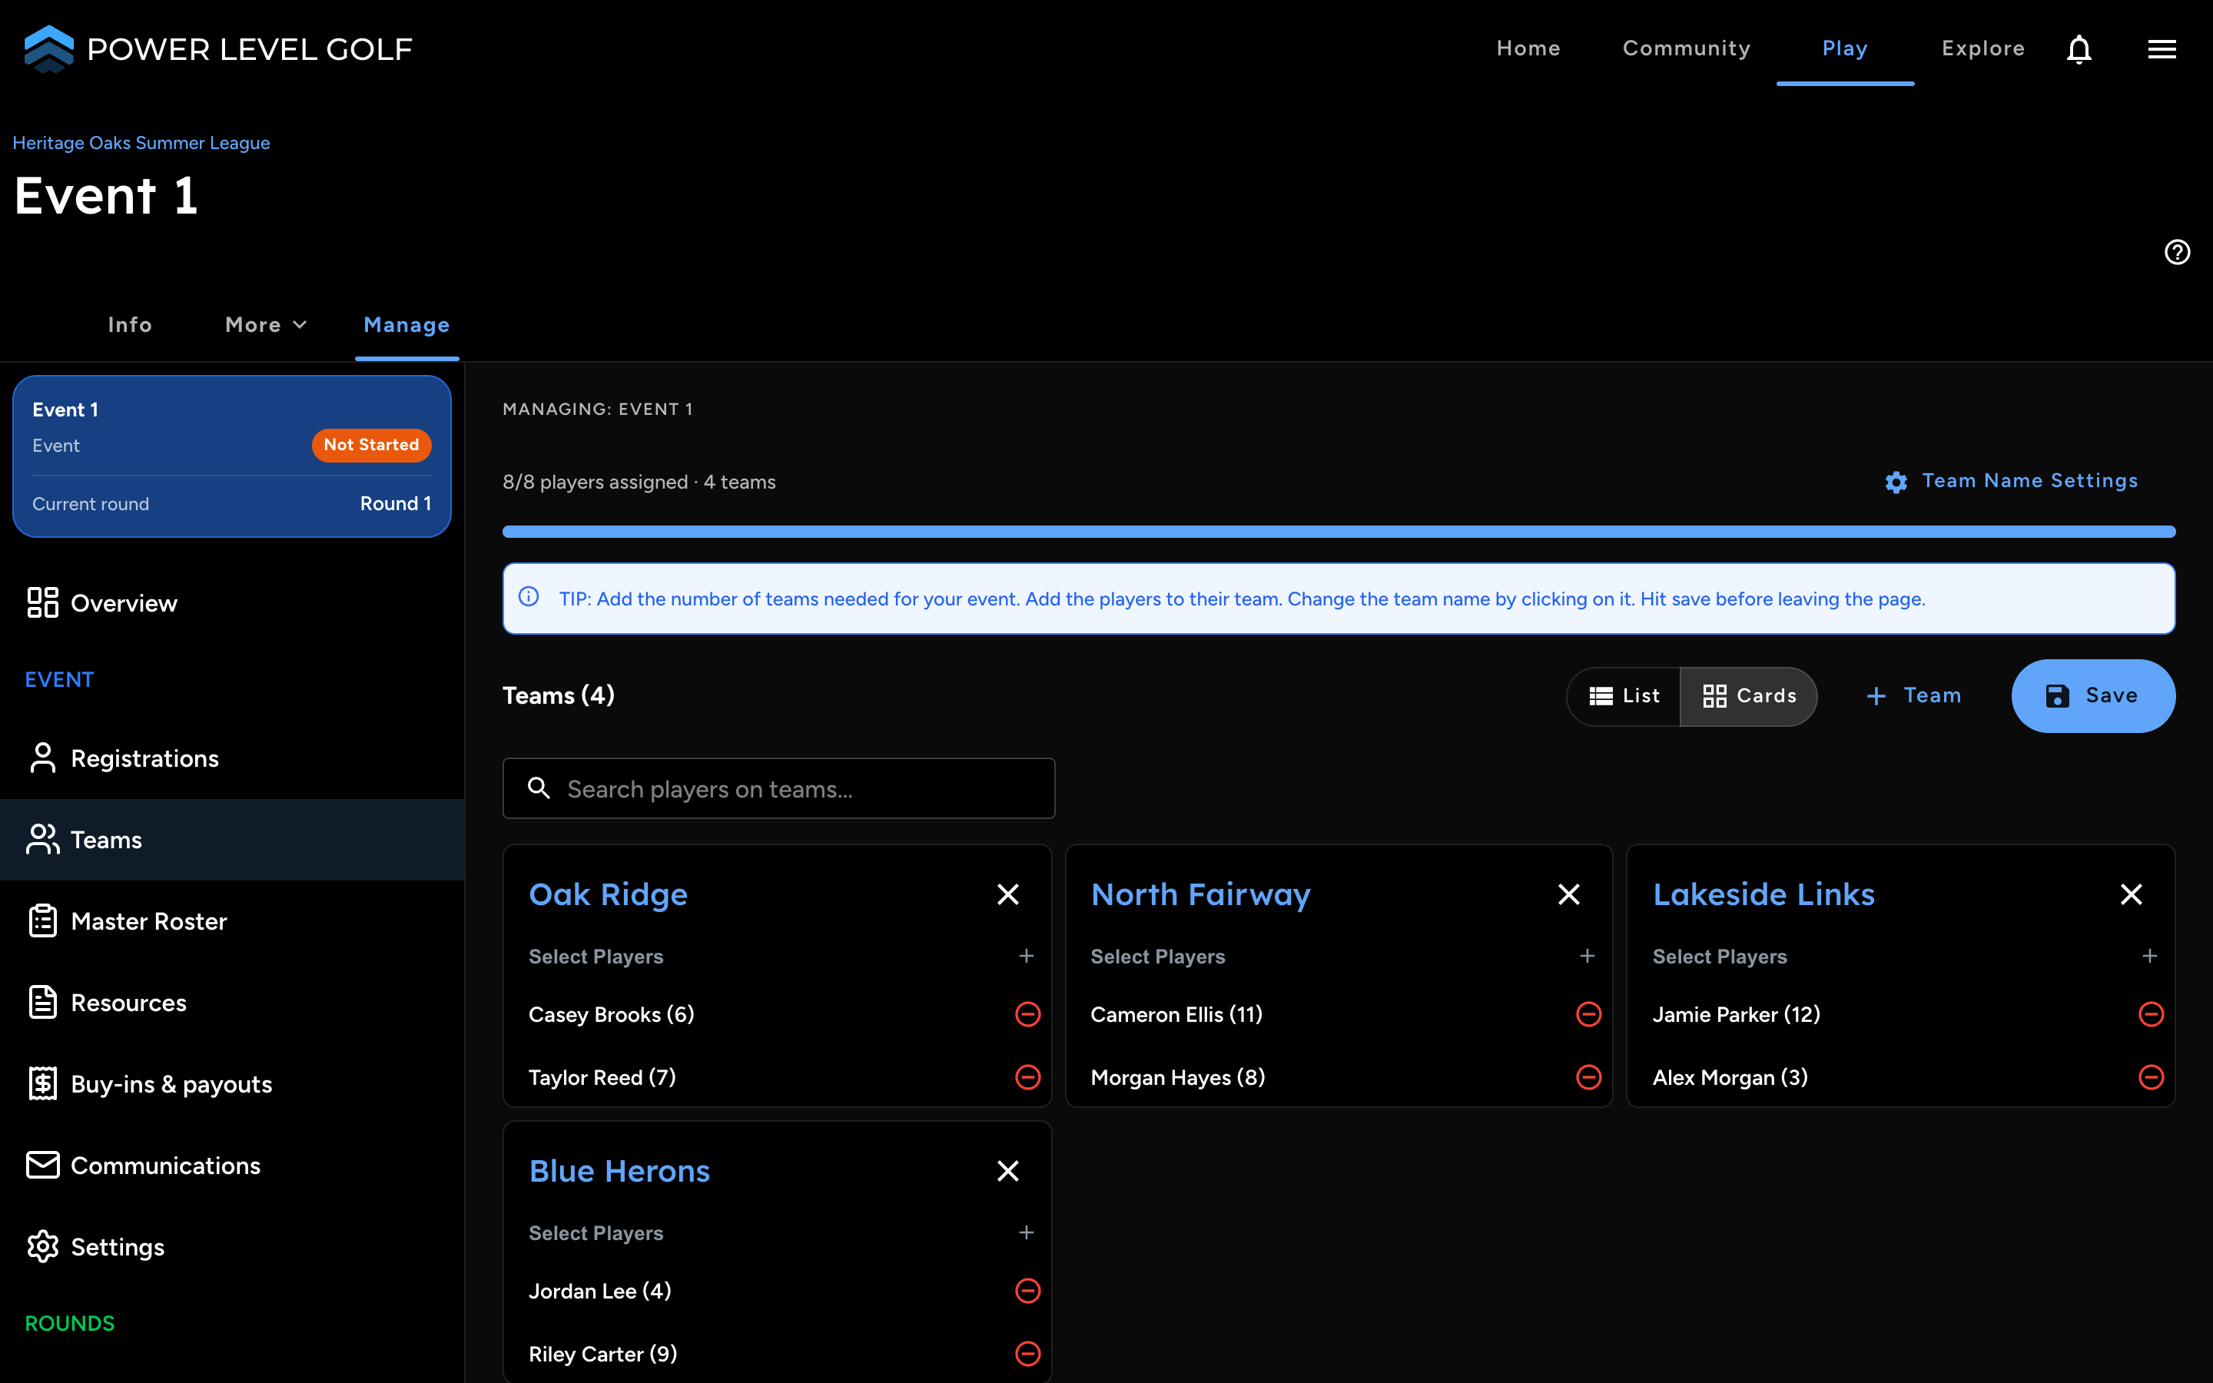Switch to the Info tab
Screen dimensions: 2213x1383
tap(130, 325)
